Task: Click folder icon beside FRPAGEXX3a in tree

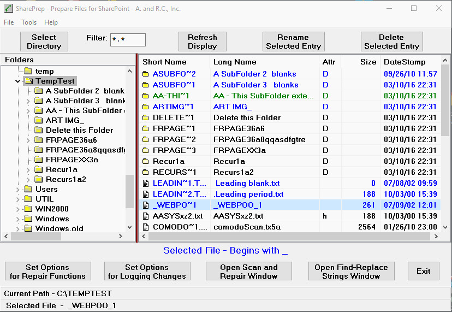Action: point(39,160)
